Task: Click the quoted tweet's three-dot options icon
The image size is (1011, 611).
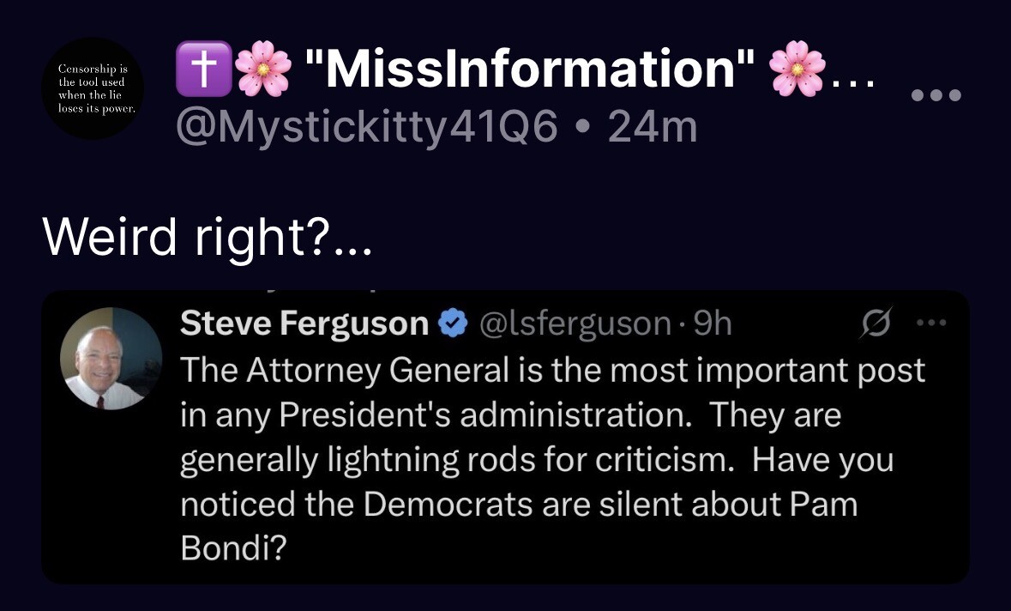Action: coord(930,324)
